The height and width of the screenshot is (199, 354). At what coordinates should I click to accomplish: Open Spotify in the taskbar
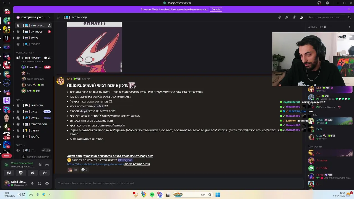152,195
